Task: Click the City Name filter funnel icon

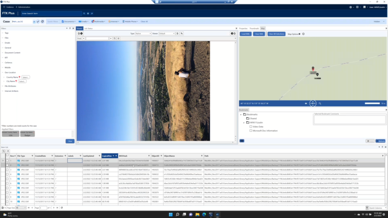Action: pyautogui.click(x=16, y=81)
